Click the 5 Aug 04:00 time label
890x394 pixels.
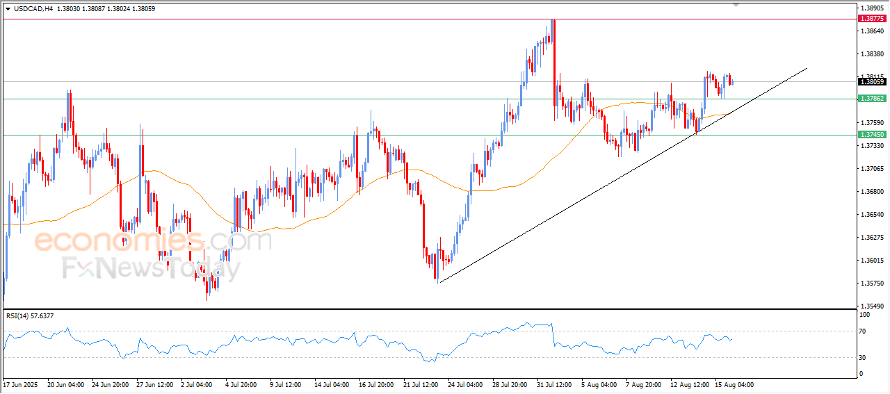(599, 384)
